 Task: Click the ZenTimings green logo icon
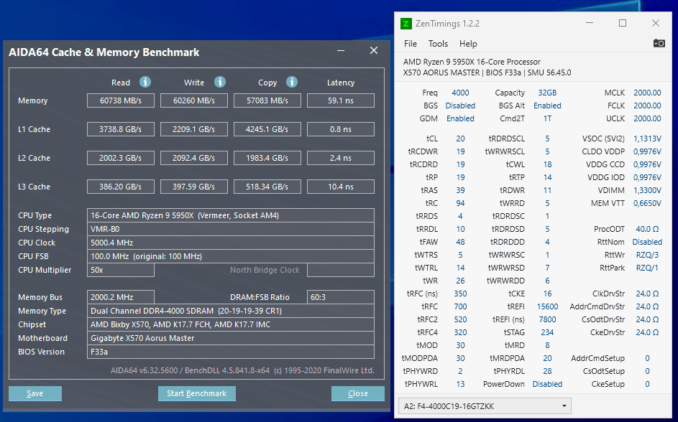click(406, 23)
